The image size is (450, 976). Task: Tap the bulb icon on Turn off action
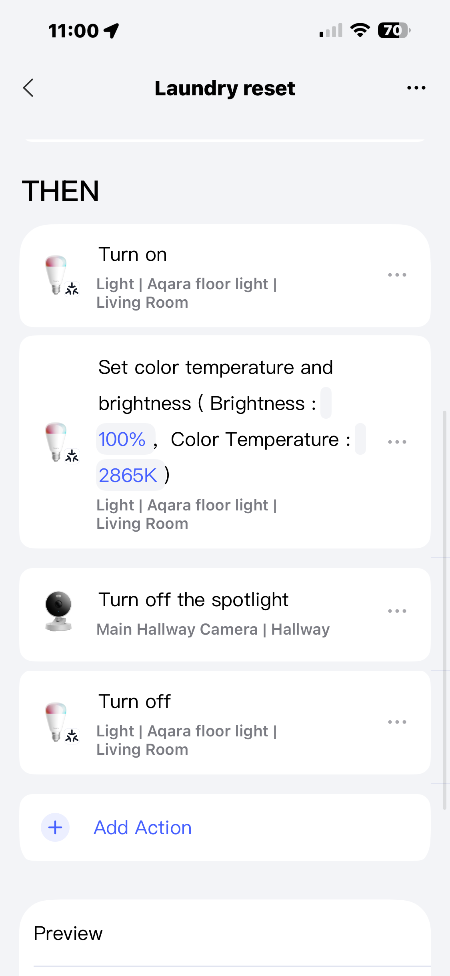point(57,722)
